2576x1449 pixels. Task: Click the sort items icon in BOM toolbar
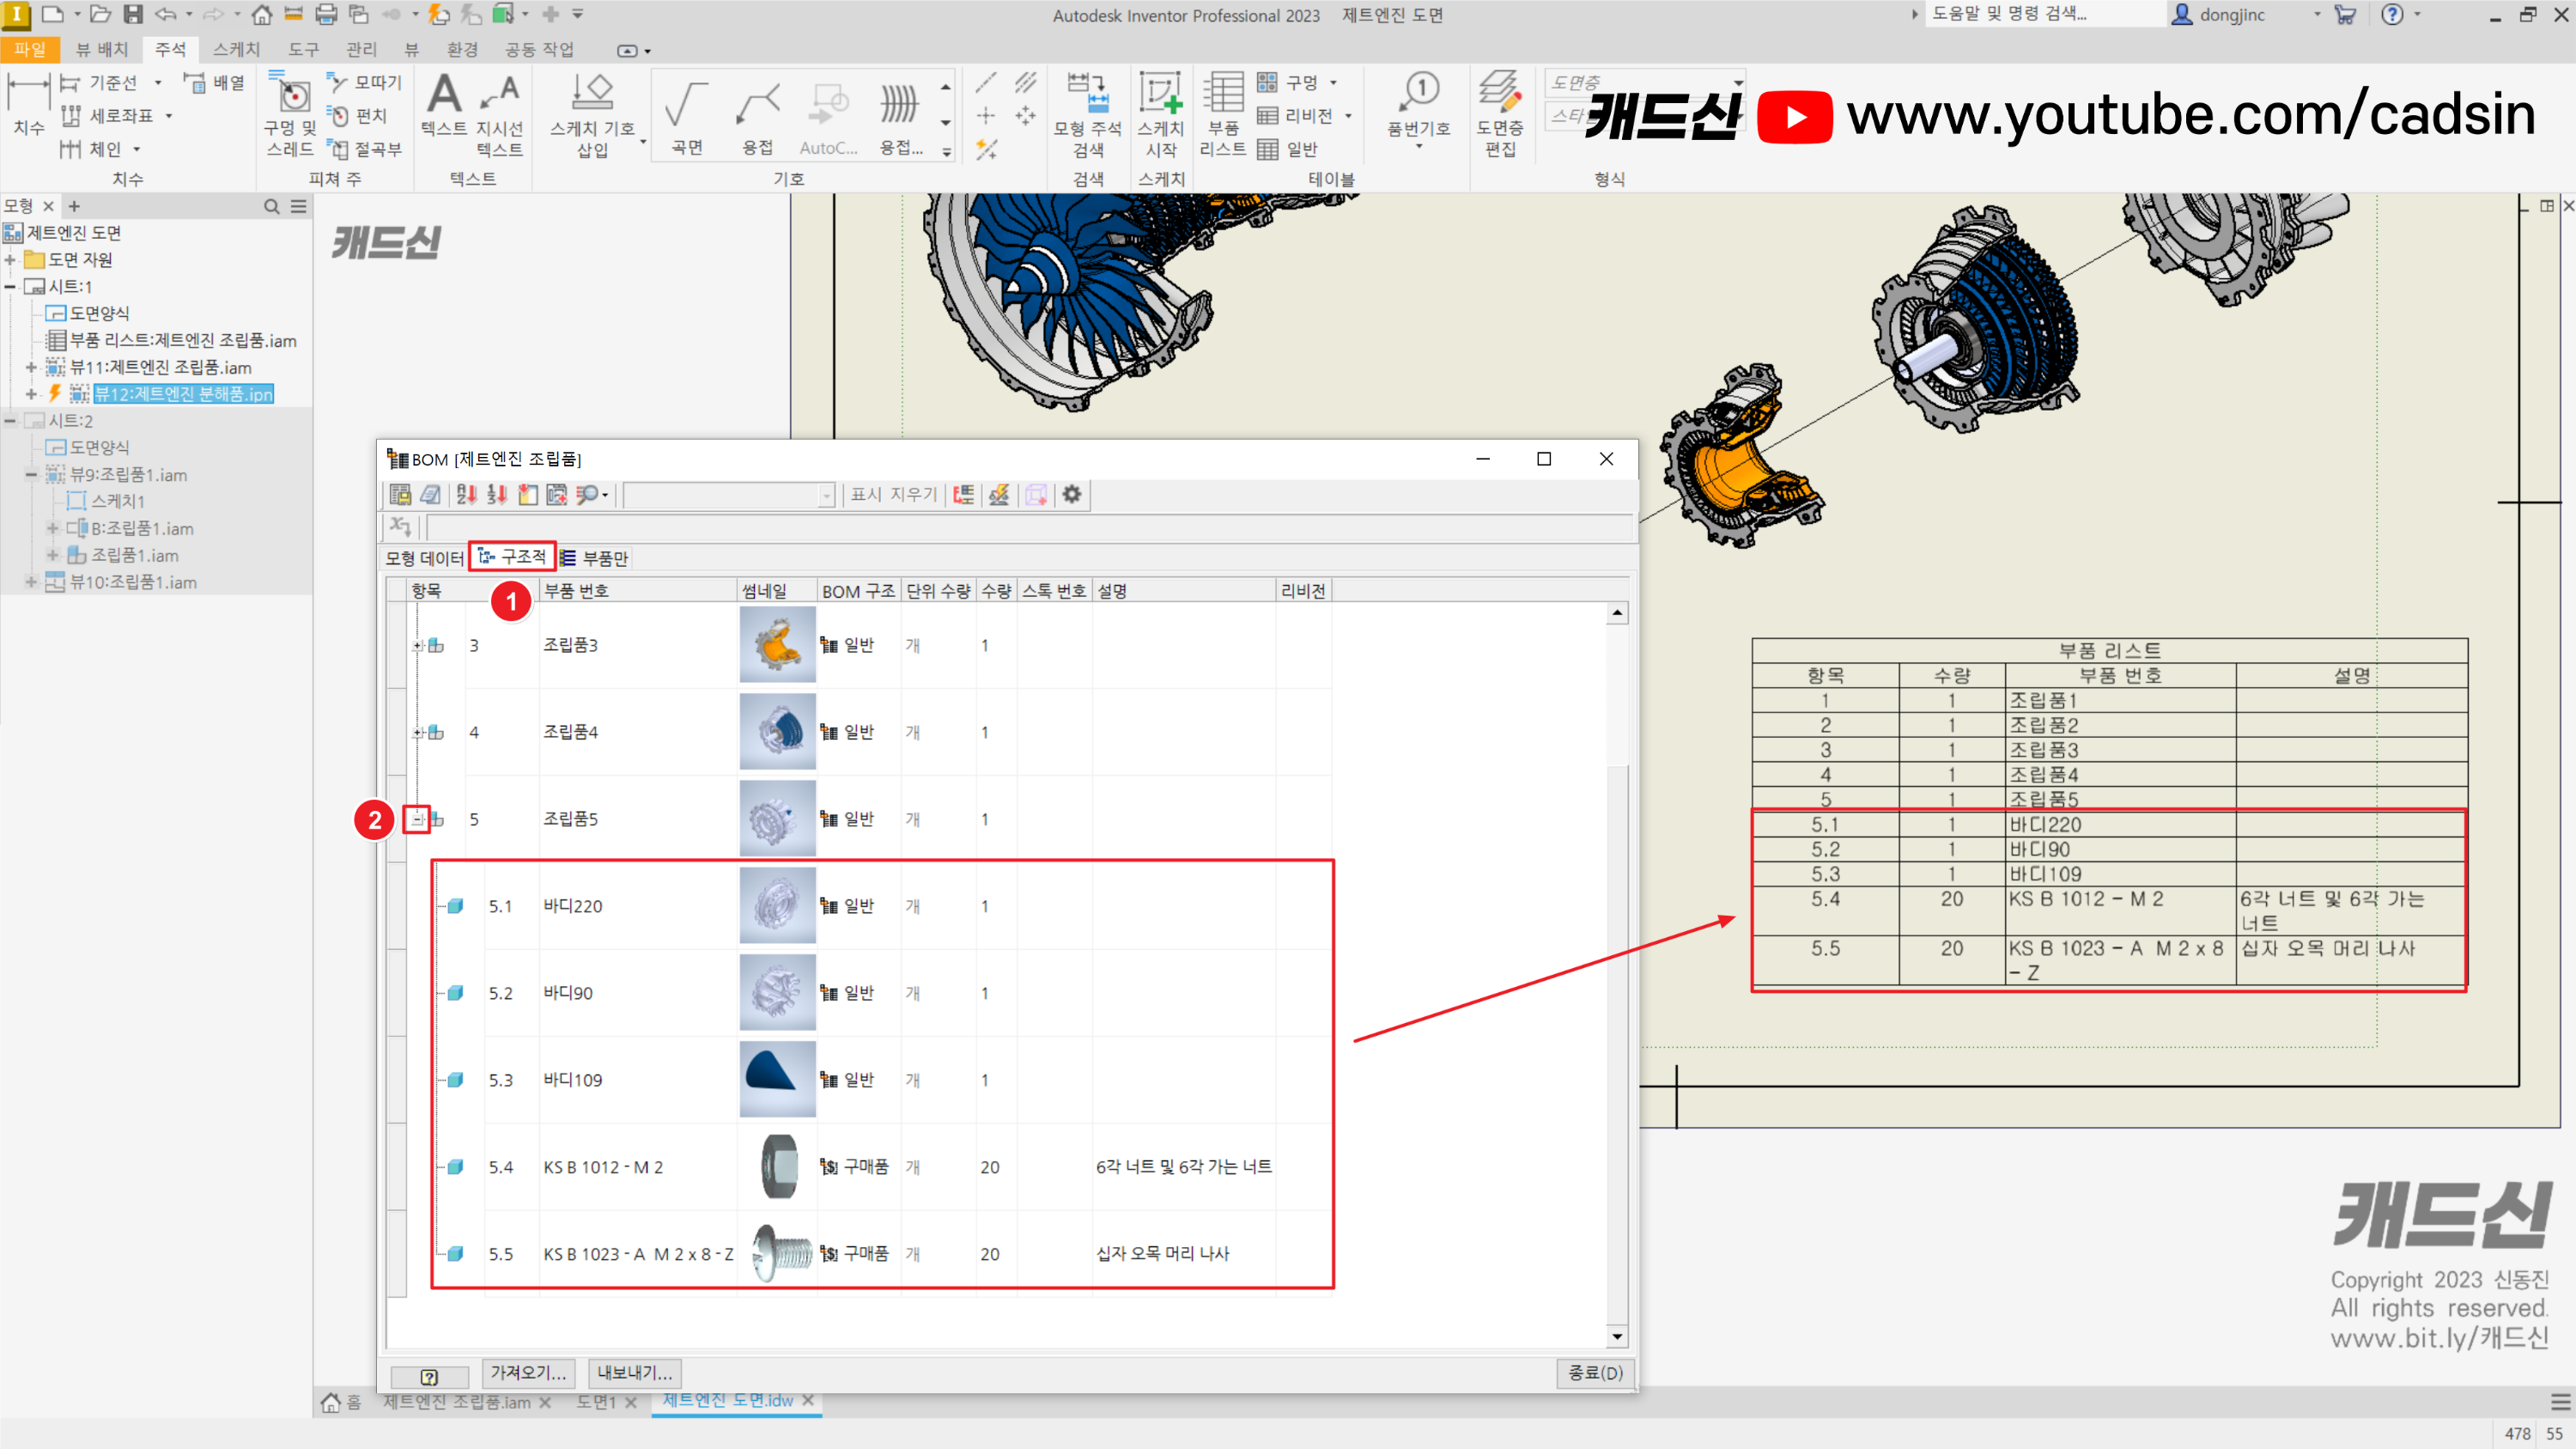[x=466, y=494]
